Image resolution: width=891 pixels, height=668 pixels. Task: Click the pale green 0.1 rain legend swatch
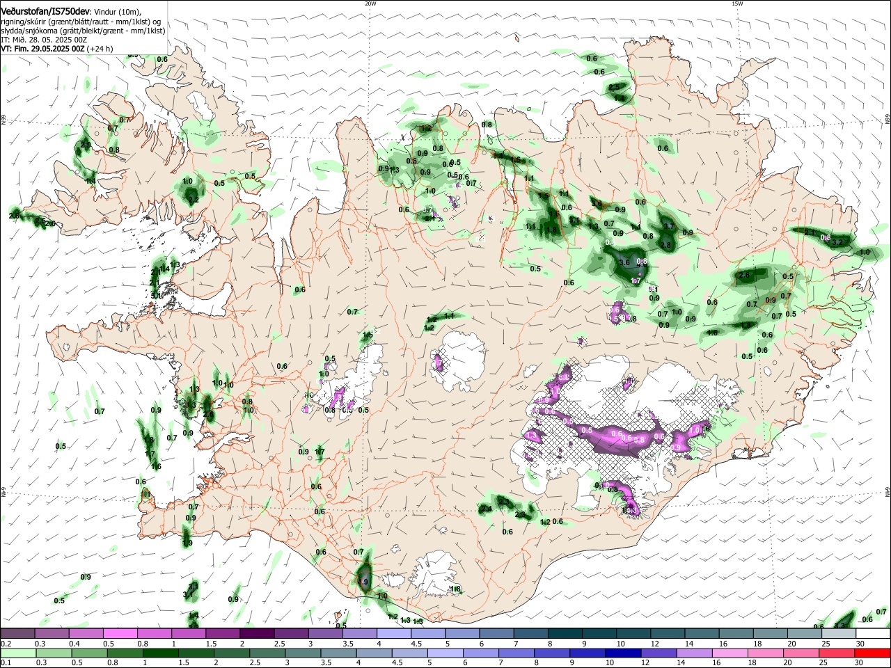[18, 653]
